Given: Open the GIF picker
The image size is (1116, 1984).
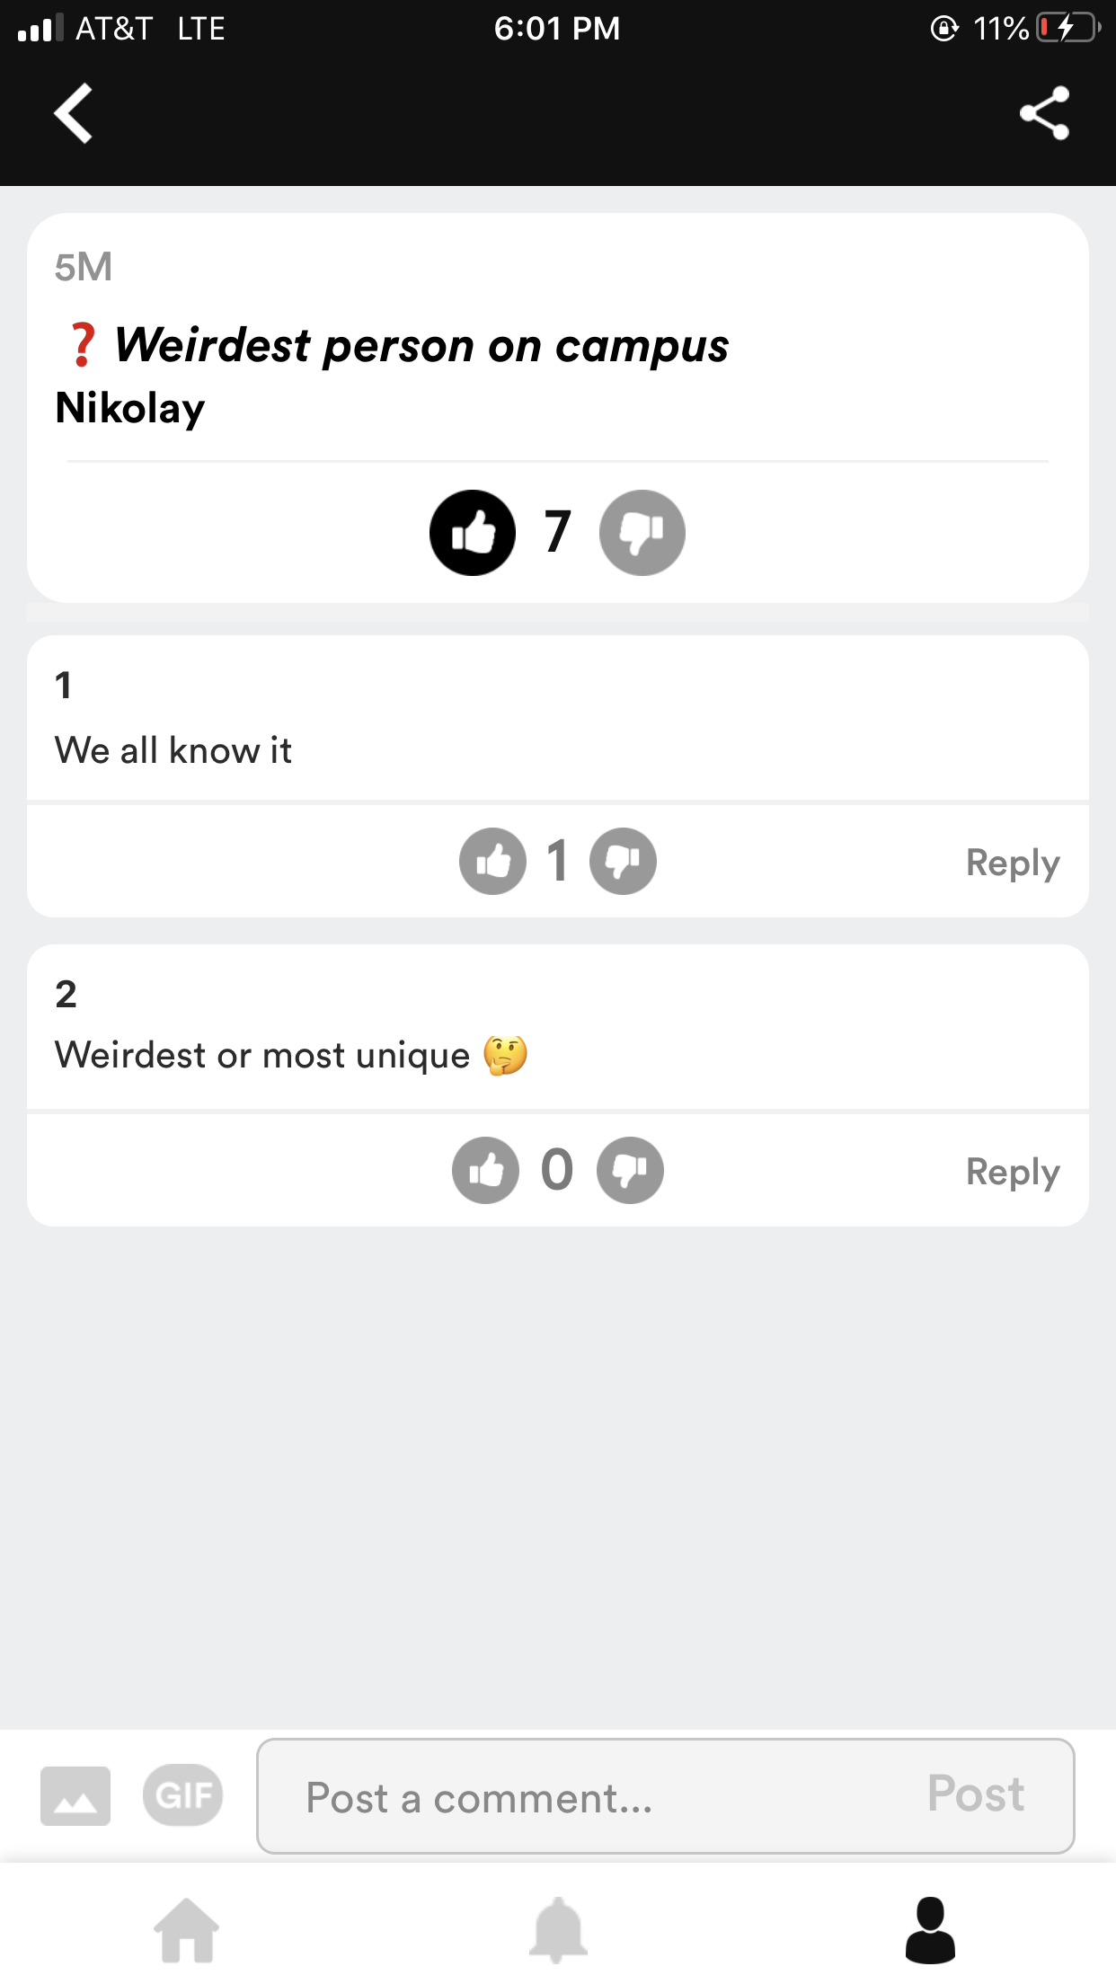Looking at the screenshot, I should point(182,1796).
